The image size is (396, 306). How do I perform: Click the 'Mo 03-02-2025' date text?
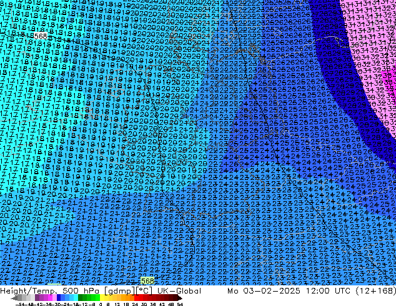click(x=264, y=291)
